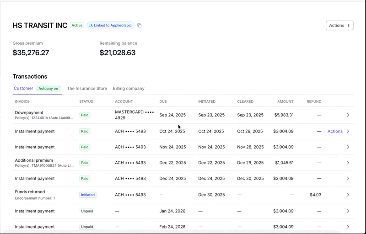366x234 pixels.
Task: Switch to The Insurance Store tab
Action: (x=87, y=88)
